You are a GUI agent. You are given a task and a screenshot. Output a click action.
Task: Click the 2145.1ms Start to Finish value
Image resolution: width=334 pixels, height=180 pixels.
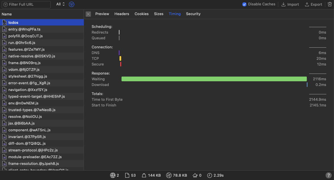tap(318, 105)
